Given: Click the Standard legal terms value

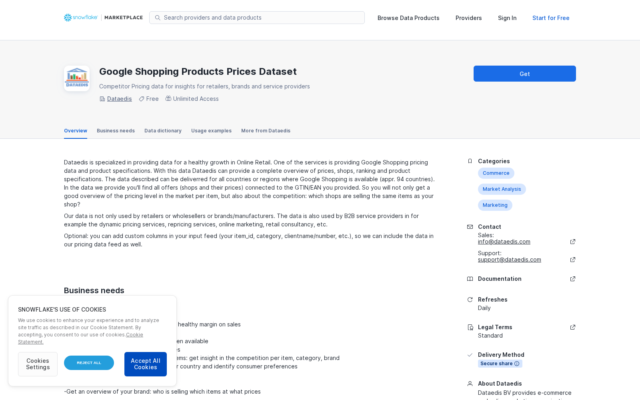Looking at the screenshot, I should coord(490,336).
